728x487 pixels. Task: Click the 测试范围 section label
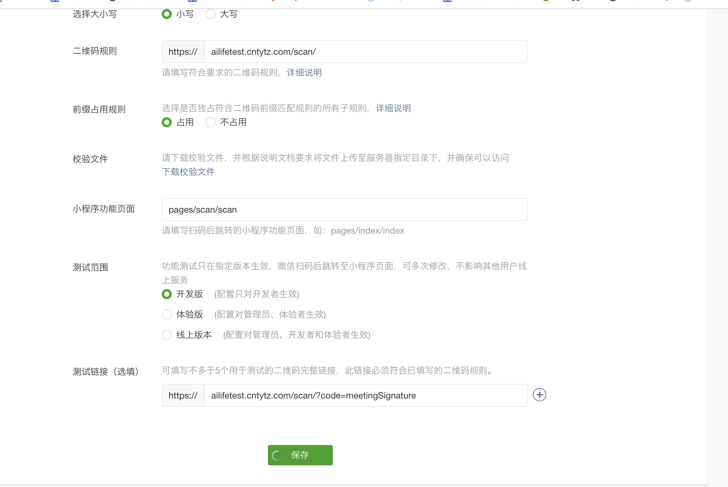[90, 267]
